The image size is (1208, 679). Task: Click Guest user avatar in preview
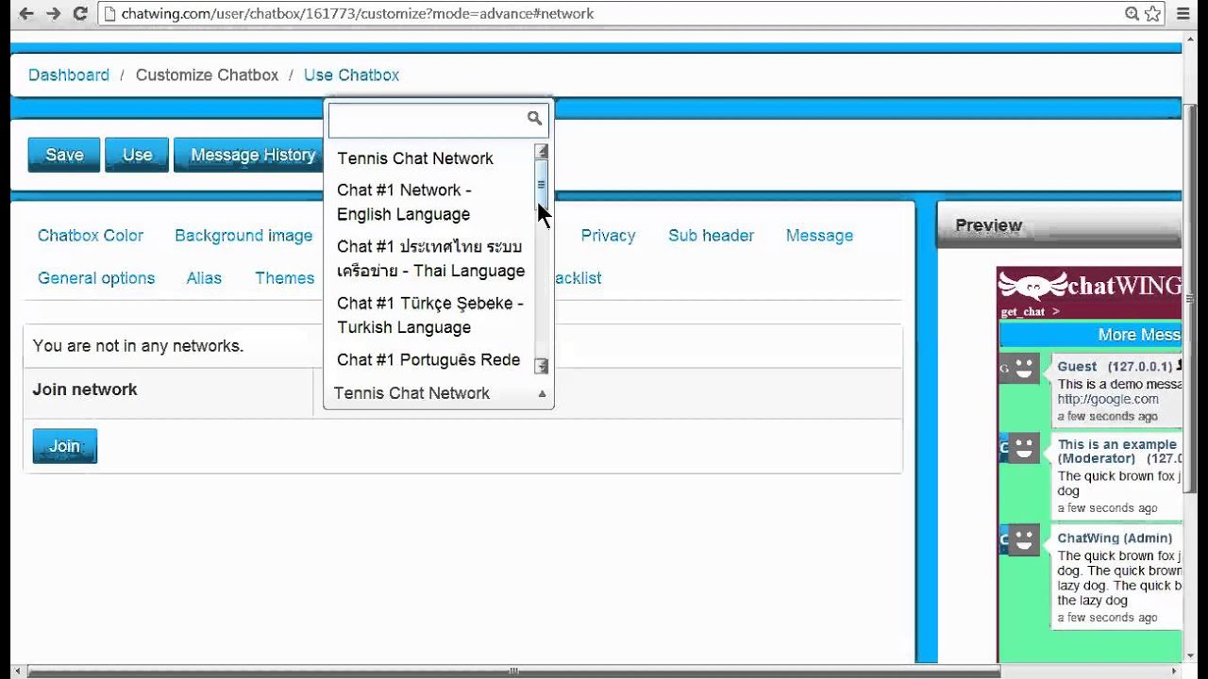coord(1024,368)
